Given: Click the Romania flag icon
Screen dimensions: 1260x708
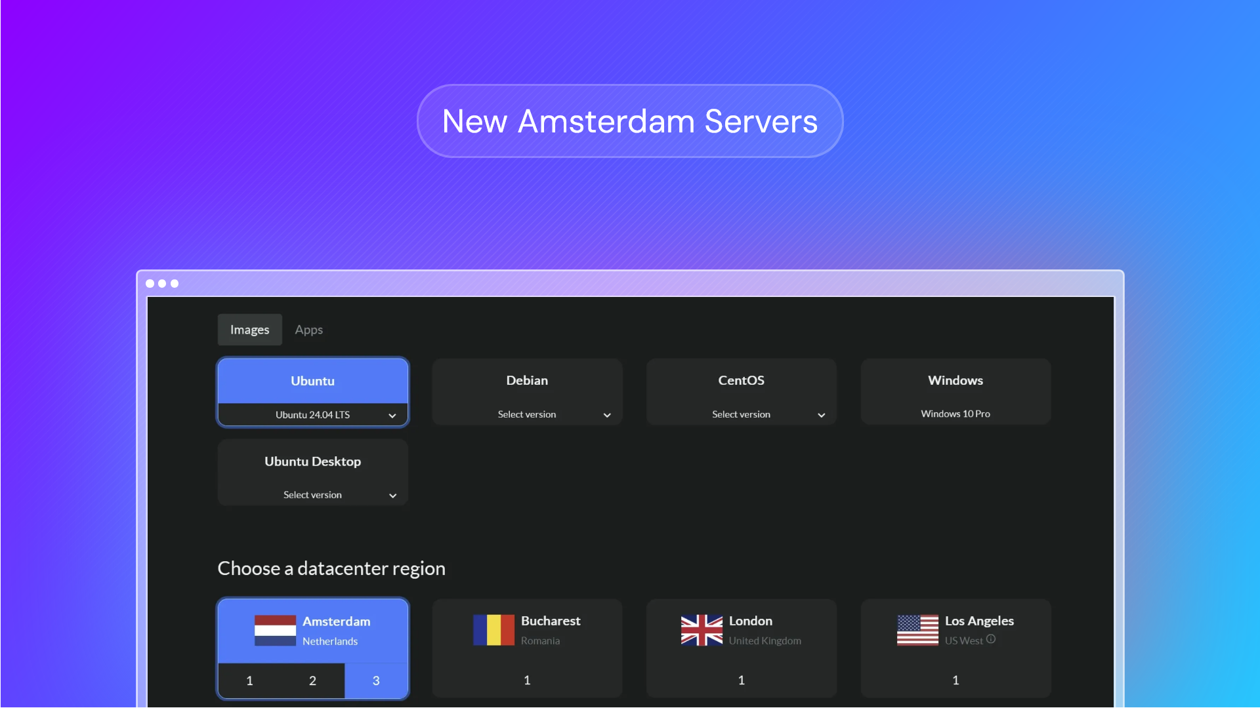Looking at the screenshot, I should [493, 630].
